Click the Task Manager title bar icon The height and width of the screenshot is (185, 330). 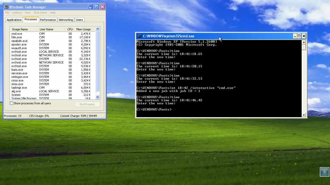[x=6, y=7]
